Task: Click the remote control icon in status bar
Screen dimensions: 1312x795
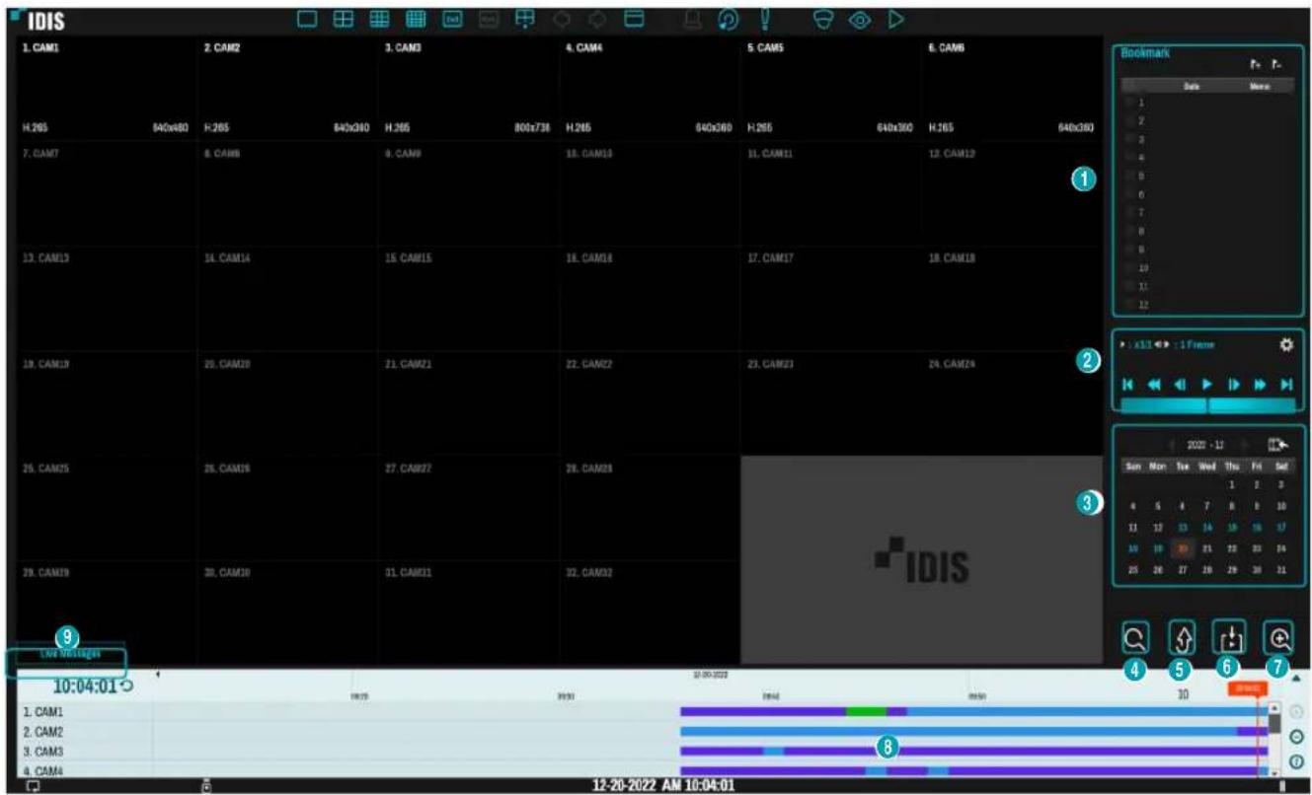Action: click(x=206, y=786)
